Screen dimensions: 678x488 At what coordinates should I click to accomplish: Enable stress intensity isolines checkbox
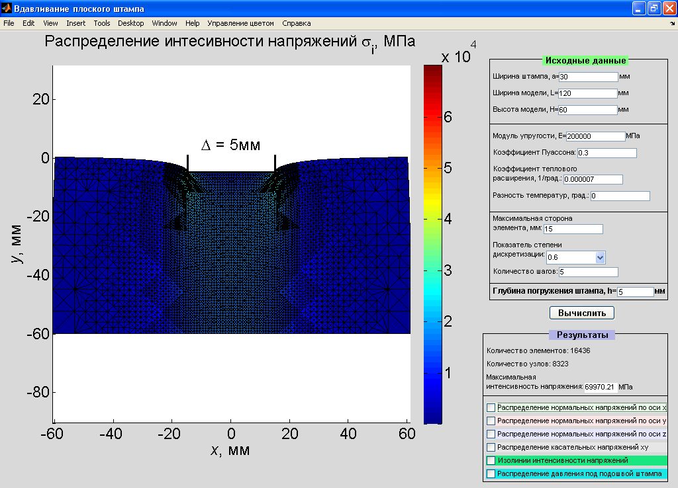point(491,460)
